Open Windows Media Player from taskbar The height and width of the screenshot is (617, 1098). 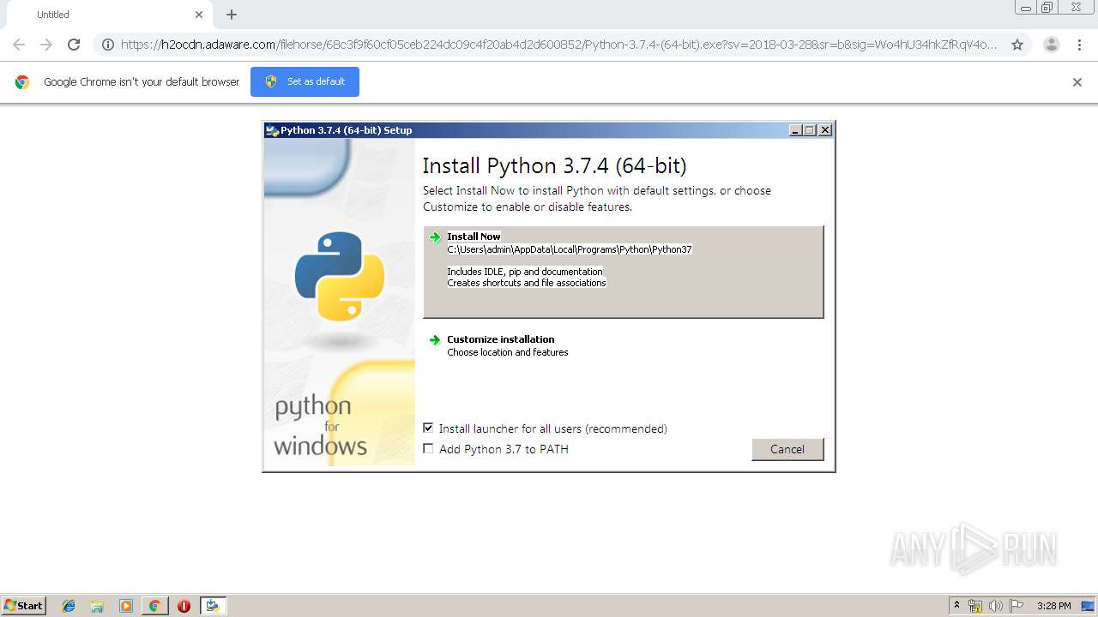(x=126, y=606)
